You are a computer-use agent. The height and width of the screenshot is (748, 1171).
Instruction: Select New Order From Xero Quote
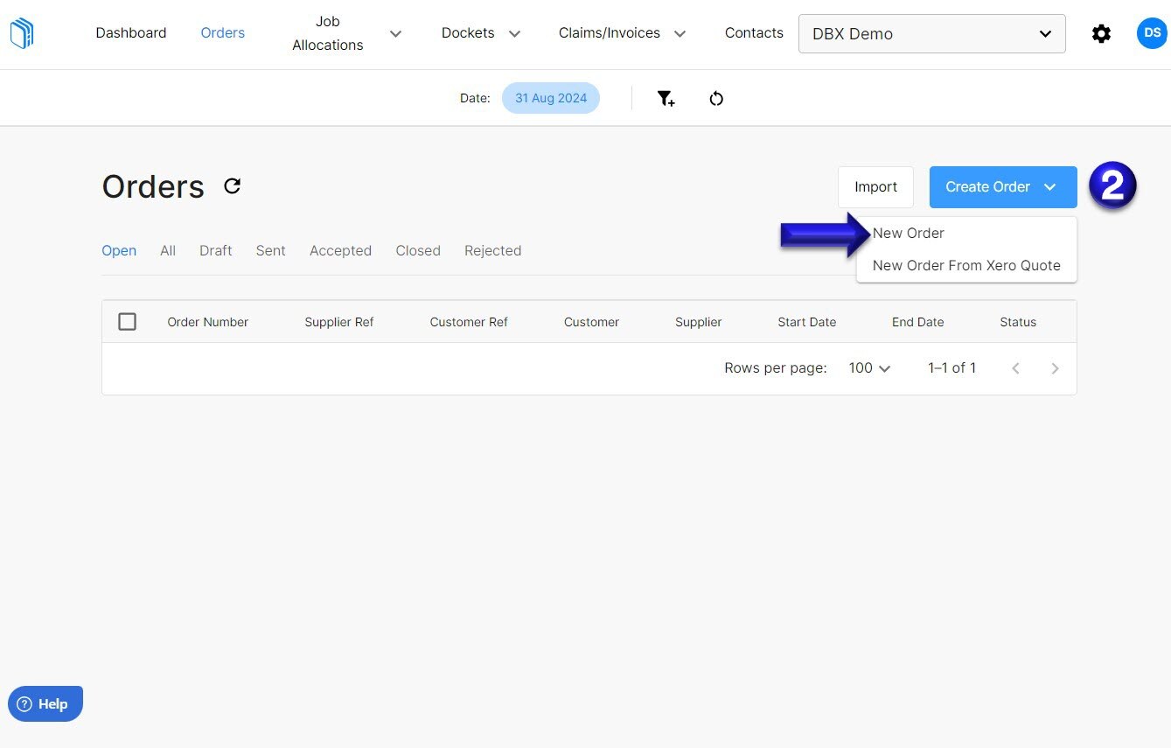tap(965, 265)
